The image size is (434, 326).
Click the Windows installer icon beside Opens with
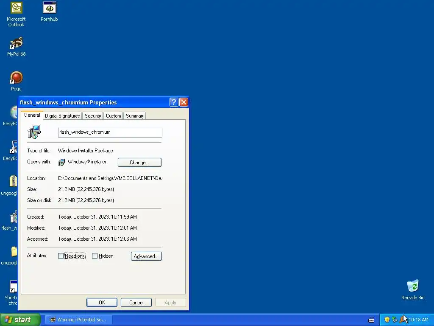coord(62,162)
